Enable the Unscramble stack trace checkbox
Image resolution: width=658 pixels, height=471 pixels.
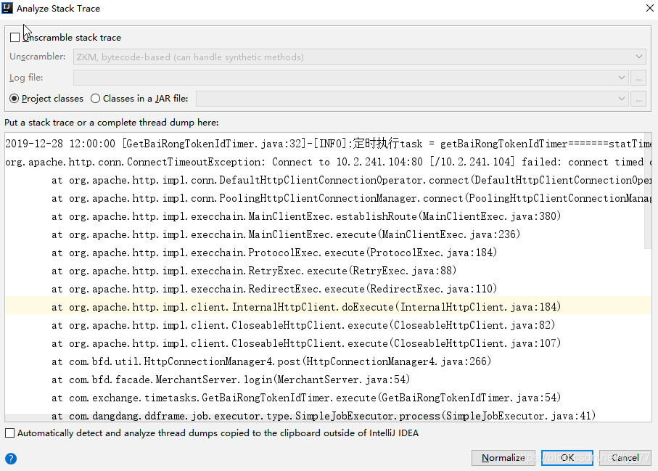(x=15, y=38)
